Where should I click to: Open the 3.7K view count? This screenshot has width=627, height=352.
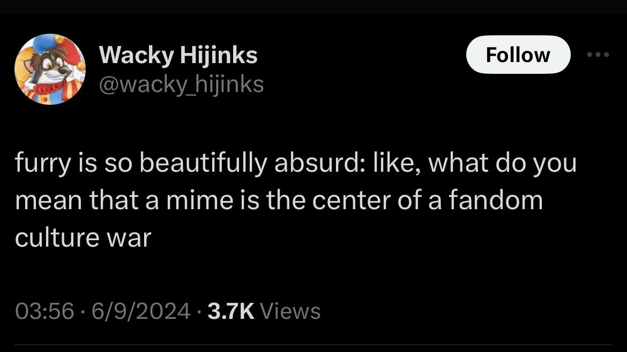click(x=231, y=311)
